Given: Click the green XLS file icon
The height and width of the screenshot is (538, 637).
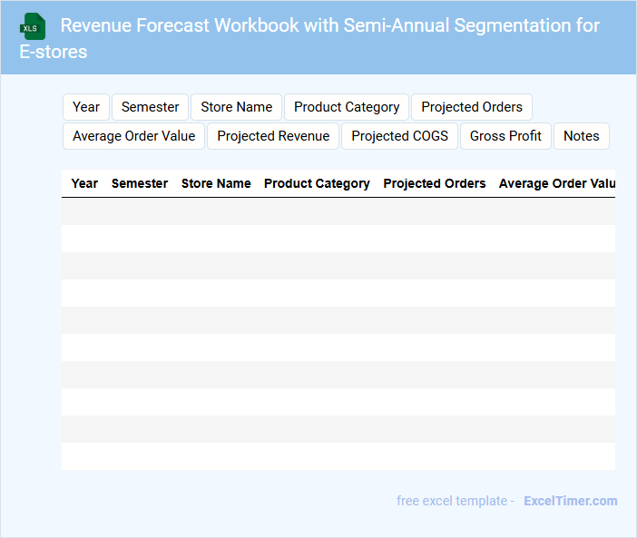Looking at the screenshot, I should tap(33, 26).
